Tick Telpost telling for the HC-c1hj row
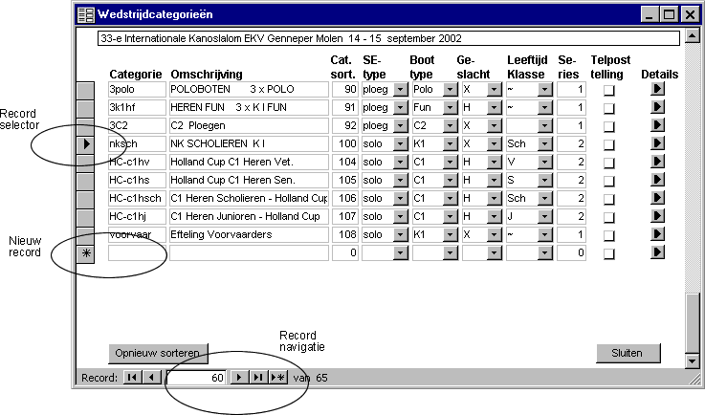705x415 pixels. coord(608,218)
